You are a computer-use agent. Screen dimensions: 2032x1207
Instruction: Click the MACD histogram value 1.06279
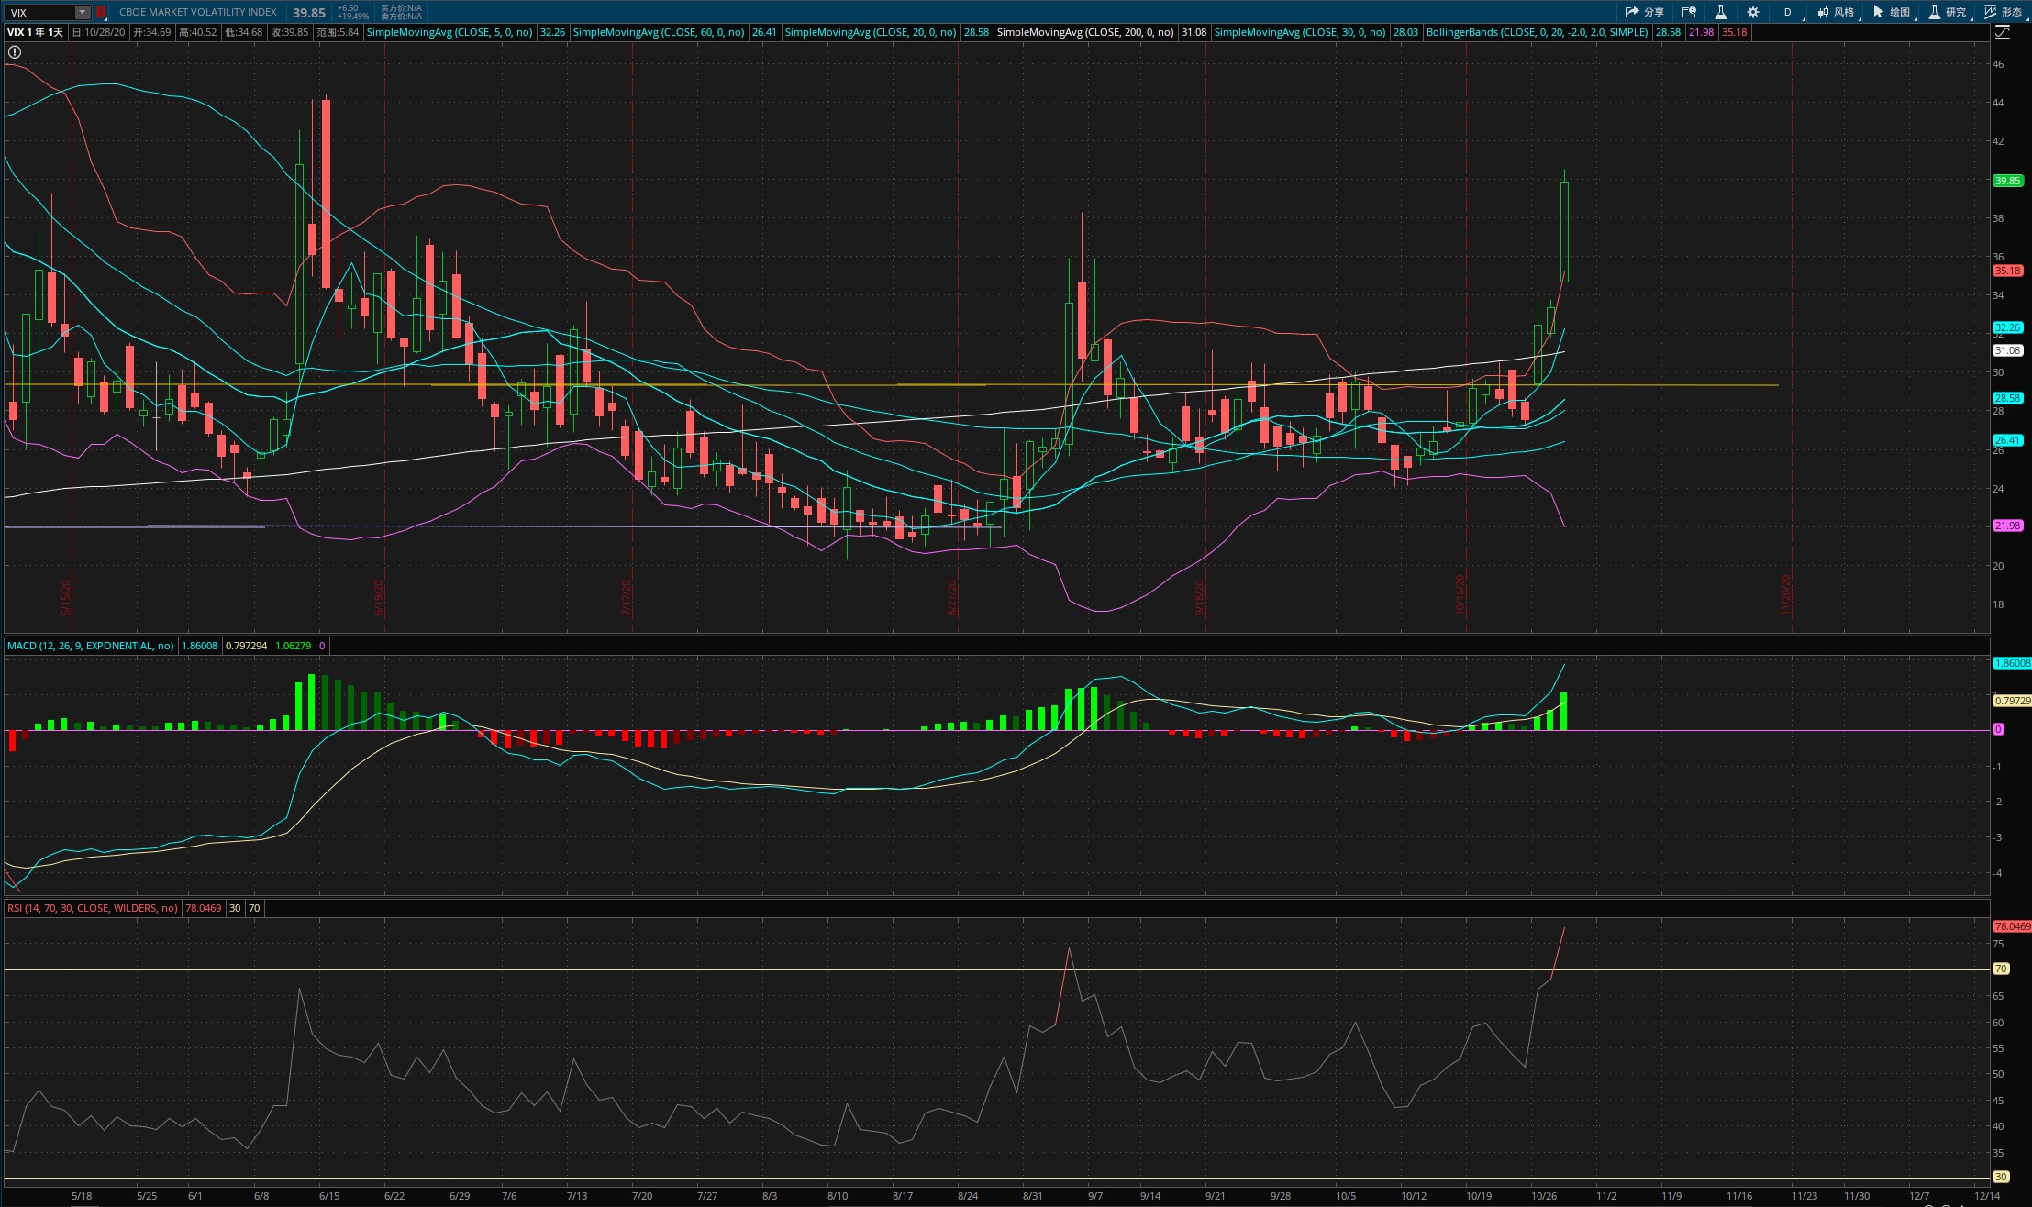point(294,646)
